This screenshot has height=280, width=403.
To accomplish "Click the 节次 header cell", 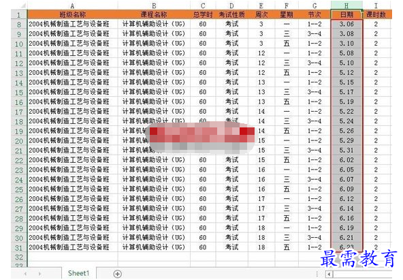I will point(315,15).
